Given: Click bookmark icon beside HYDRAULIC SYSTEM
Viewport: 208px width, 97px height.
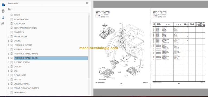Looking at the screenshot, I should (12, 45).
